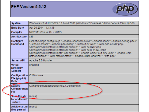Image resolution: width=149 pixels, height=112 pixels.
Task: Select the Virtual Directory Support label
Action: (x=19, y=68)
